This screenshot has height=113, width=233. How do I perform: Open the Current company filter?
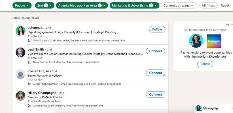click(179, 5)
